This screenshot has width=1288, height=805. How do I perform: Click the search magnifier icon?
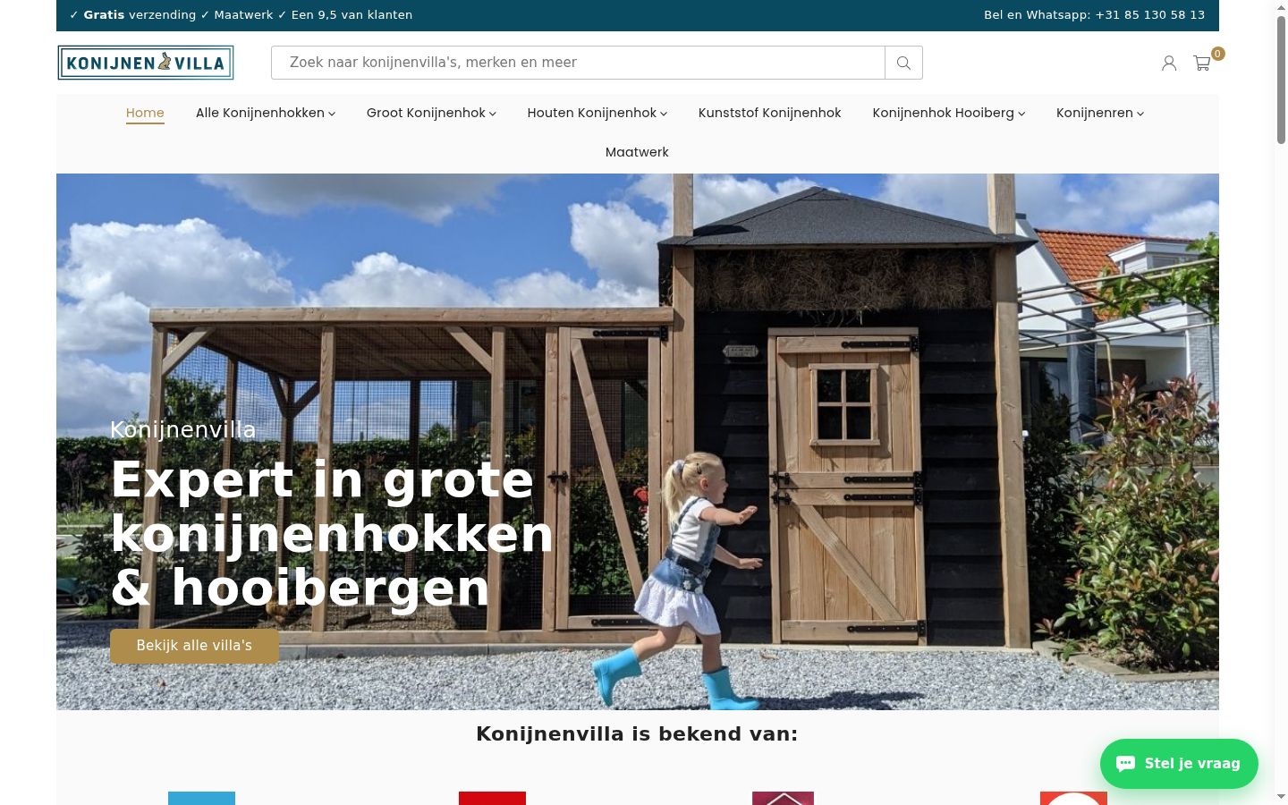pyautogui.click(x=903, y=63)
